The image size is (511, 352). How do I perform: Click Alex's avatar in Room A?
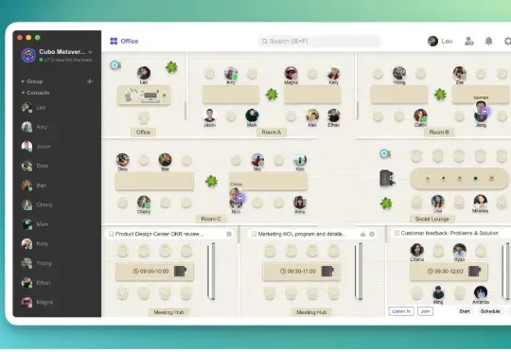312,115
